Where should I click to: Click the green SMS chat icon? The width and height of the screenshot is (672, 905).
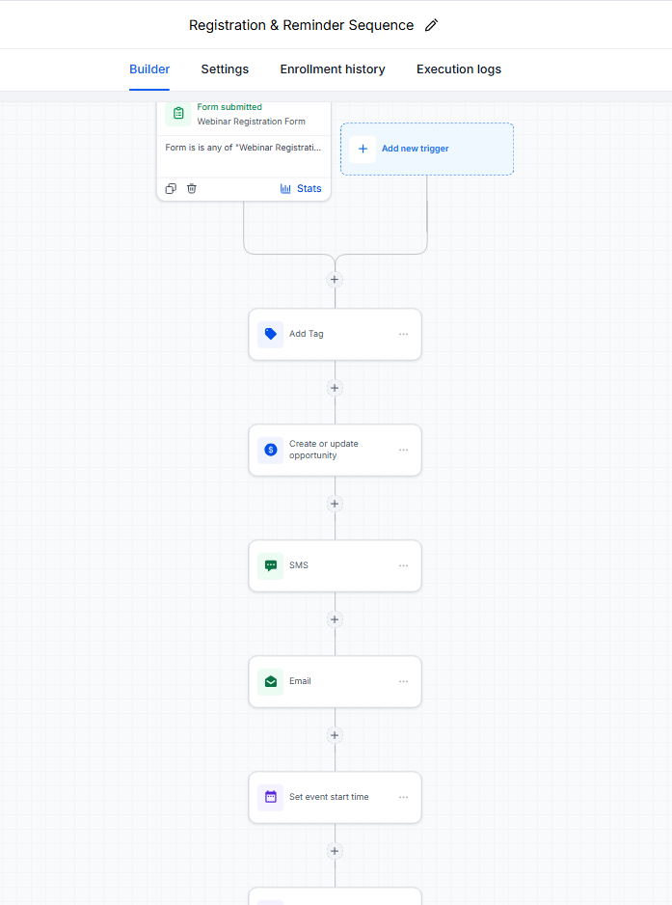(x=271, y=565)
